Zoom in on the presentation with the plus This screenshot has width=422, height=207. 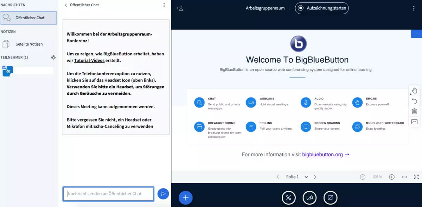click(391, 177)
